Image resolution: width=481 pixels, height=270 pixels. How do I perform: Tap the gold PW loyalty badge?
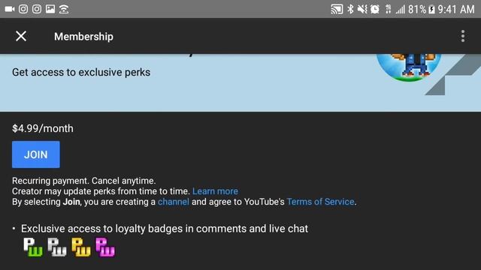81,247
